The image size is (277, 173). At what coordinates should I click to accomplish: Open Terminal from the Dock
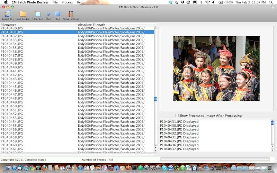(x=134, y=168)
